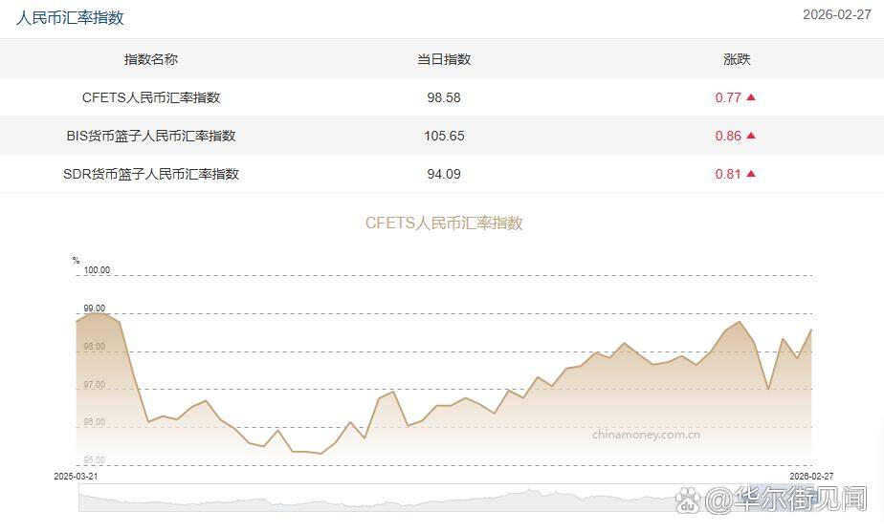Click the chart title CFETS人民币汇率指数
Viewport: 884px width, 532px height.
pyautogui.click(x=444, y=223)
